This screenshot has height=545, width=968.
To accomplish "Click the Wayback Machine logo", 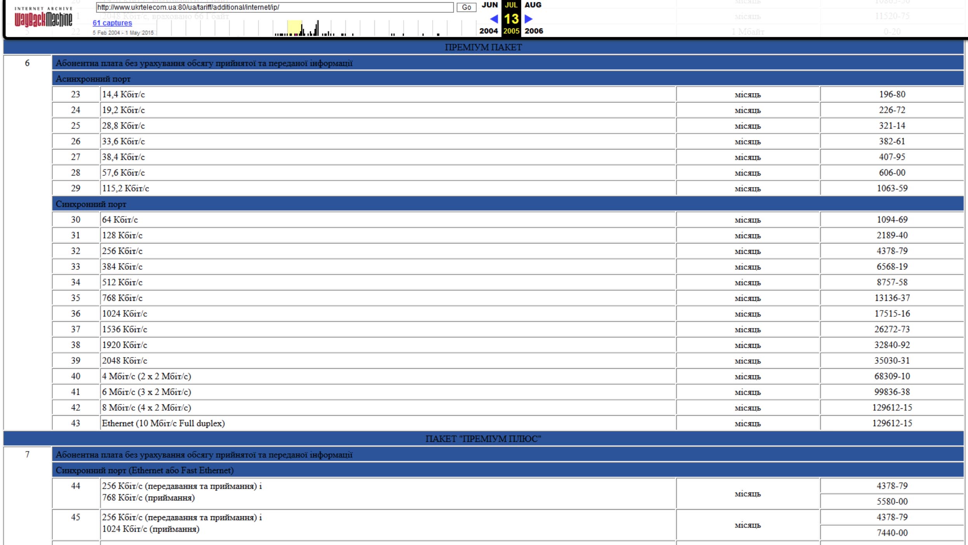I will coord(43,18).
